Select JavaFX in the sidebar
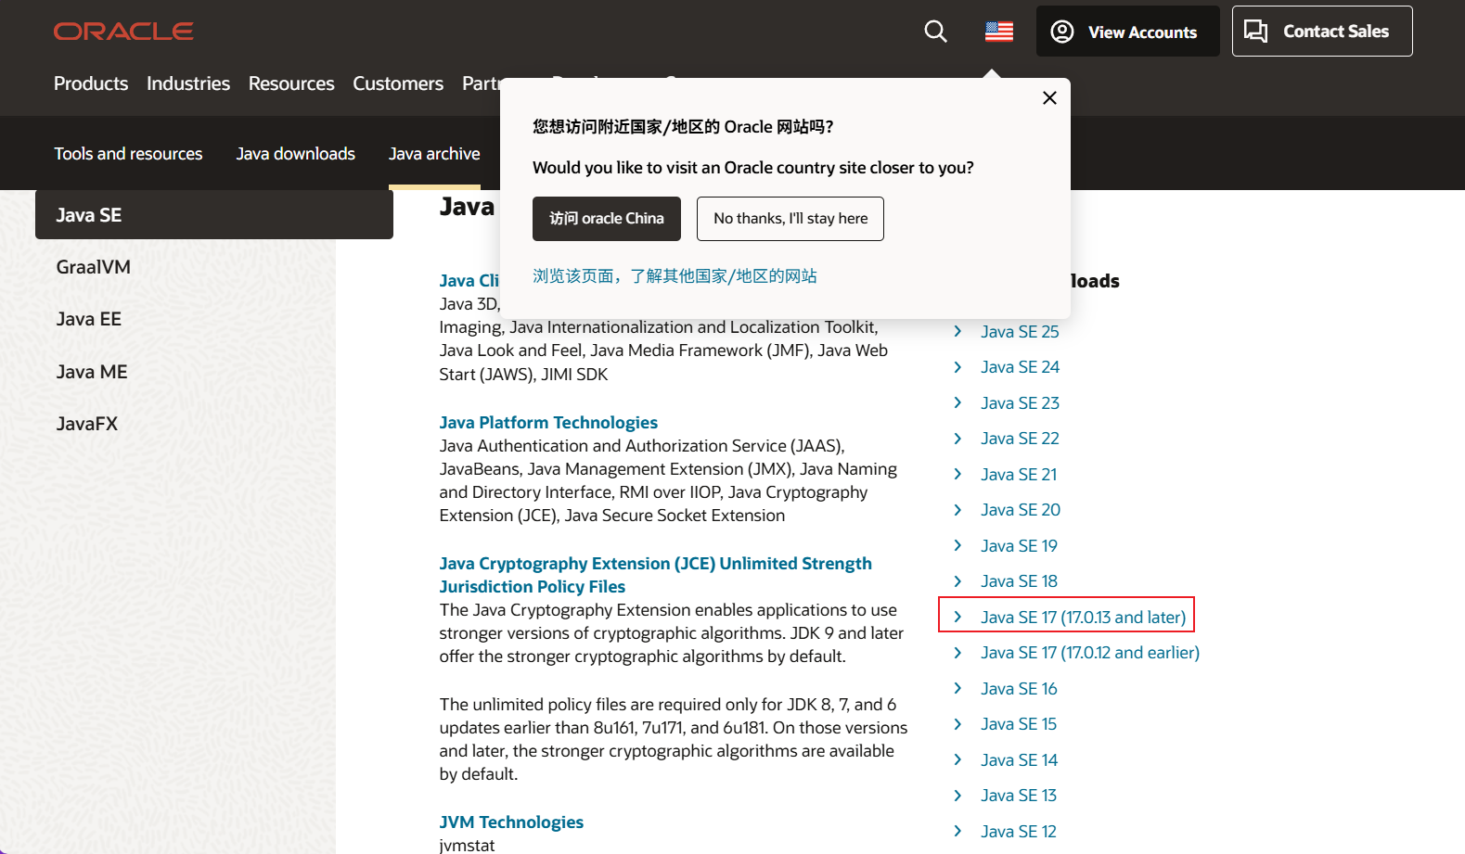Screen dimensions: 1465x854 [87, 424]
